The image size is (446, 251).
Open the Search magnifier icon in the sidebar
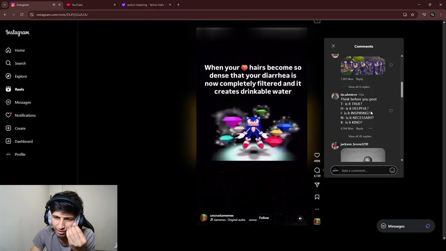pyautogui.click(x=8, y=63)
